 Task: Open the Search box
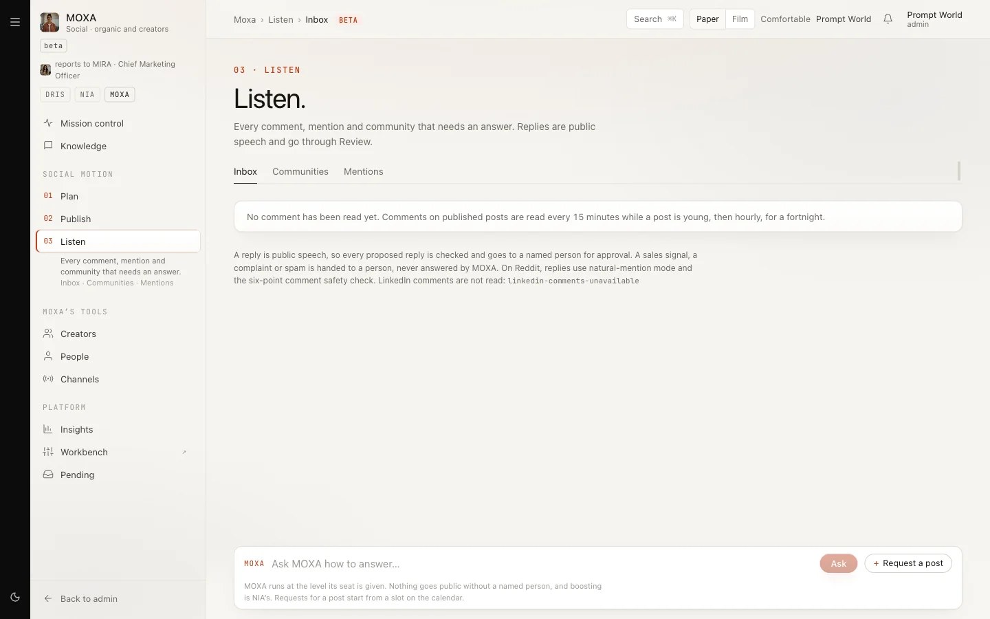(655, 19)
